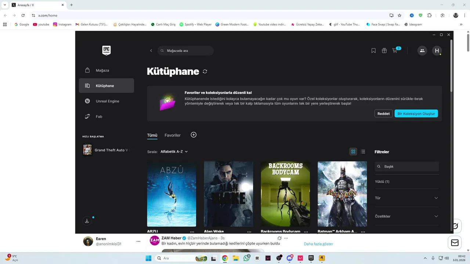Click the Başlık filter search field
This screenshot has height=264, width=470.
point(407,166)
